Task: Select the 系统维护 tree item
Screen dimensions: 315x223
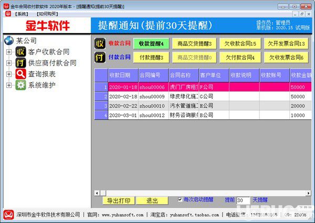Action: click(x=42, y=85)
